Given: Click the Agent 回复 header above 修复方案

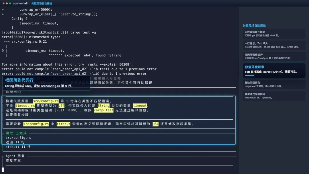Looking at the screenshot, I should pos(15,156).
